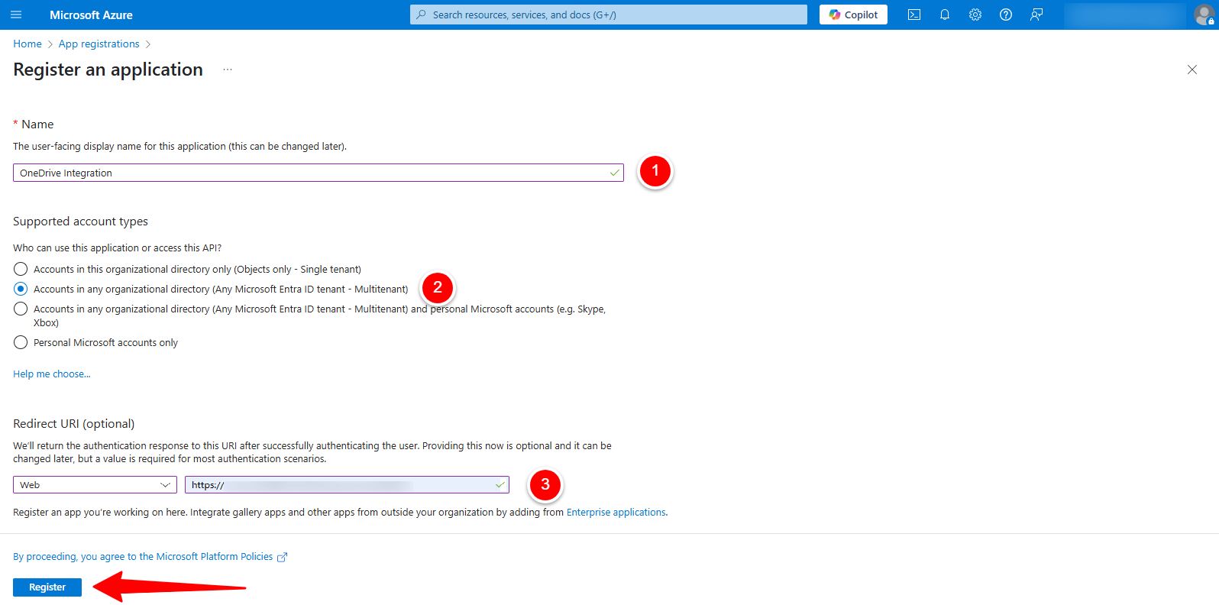
Task: Open portal settings gear icon
Action: (x=975, y=15)
